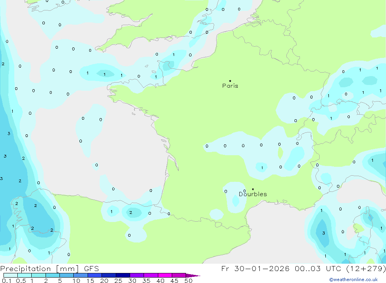
Task: Pick the 25 mm navy legend swatch
Action: tap(123, 275)
